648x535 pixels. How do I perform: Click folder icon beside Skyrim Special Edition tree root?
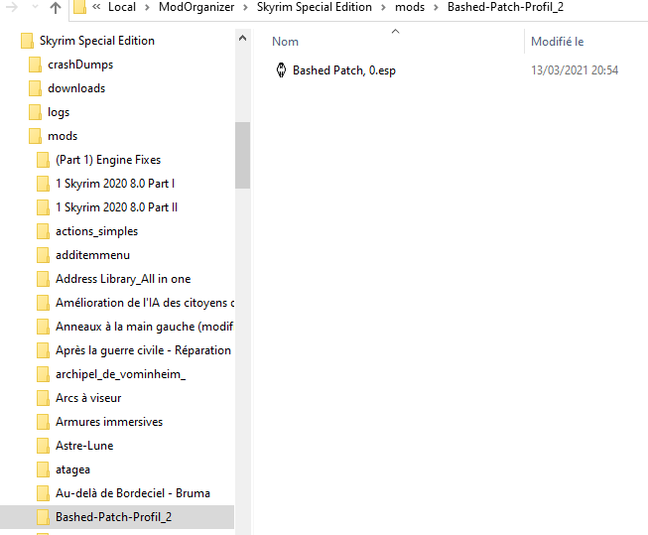pos(27,41)
